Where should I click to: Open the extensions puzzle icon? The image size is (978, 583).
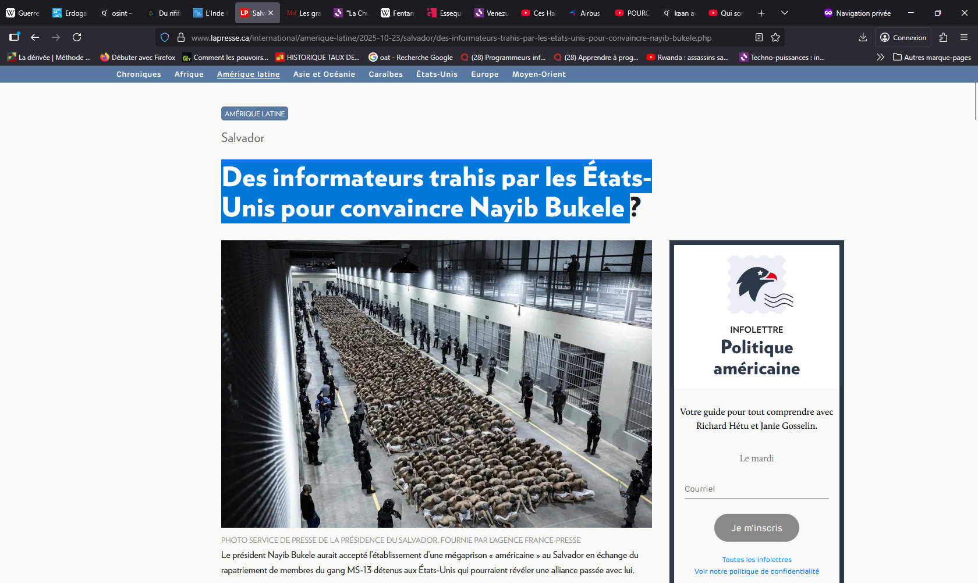pos(944,37)
